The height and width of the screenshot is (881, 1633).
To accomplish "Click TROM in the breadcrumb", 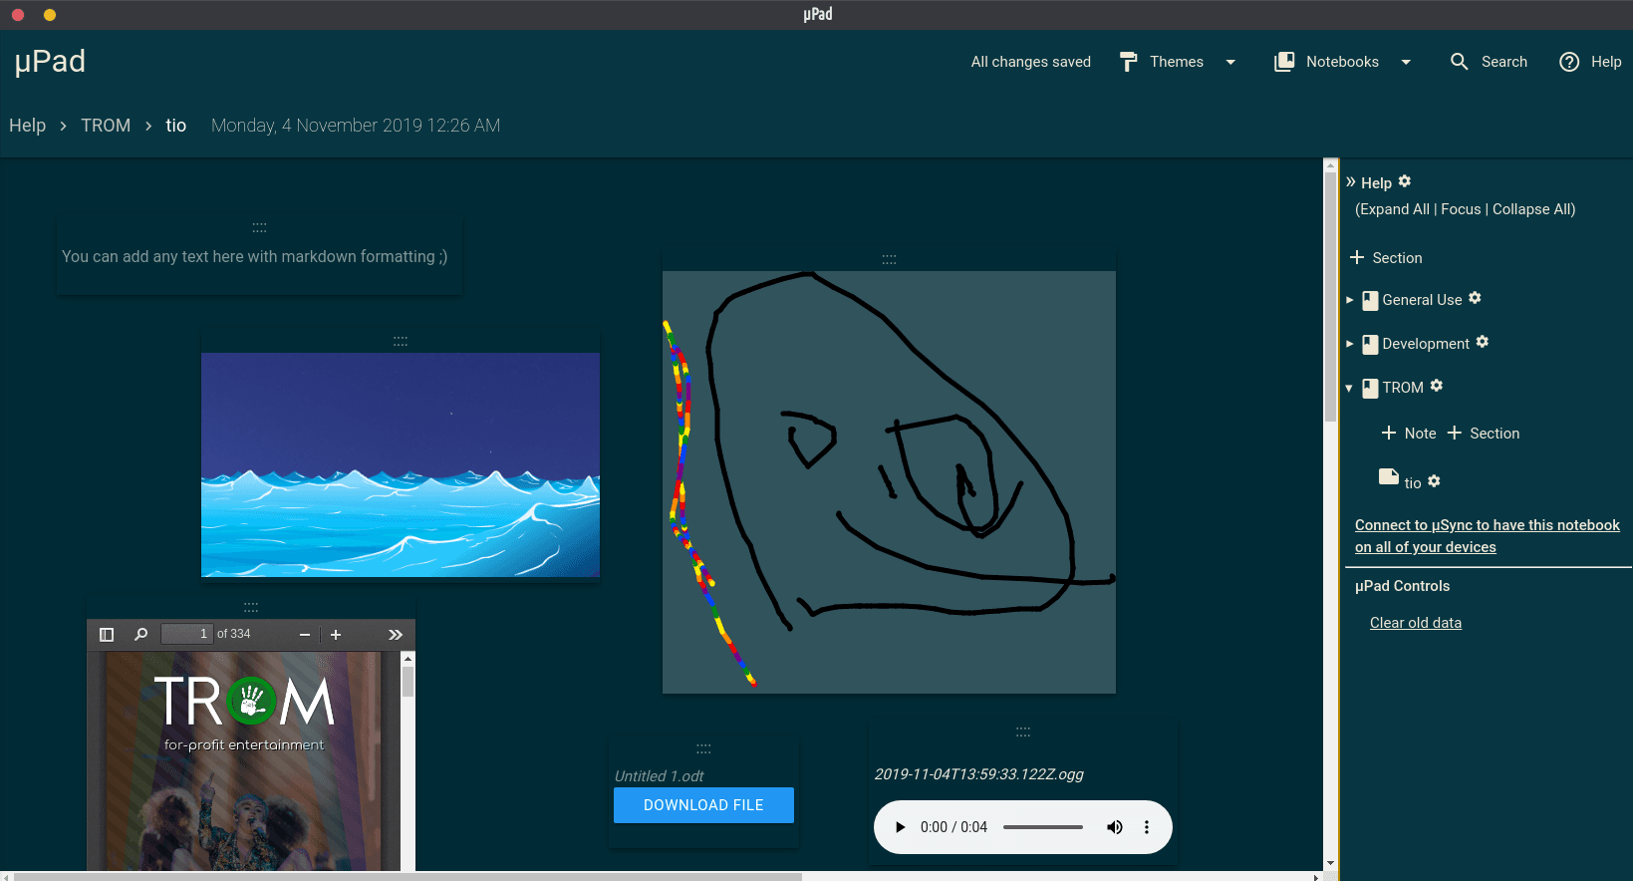I will click(x=106, y=126).
